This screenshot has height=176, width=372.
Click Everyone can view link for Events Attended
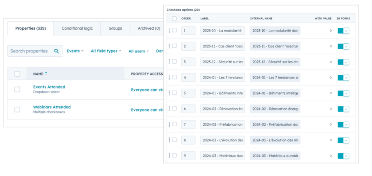147,90
